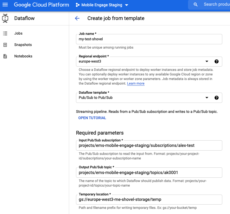This screenshot has height=214, width=230.
Task: Open the hamburger navigation menu
Action: click(x=5, y=5)
